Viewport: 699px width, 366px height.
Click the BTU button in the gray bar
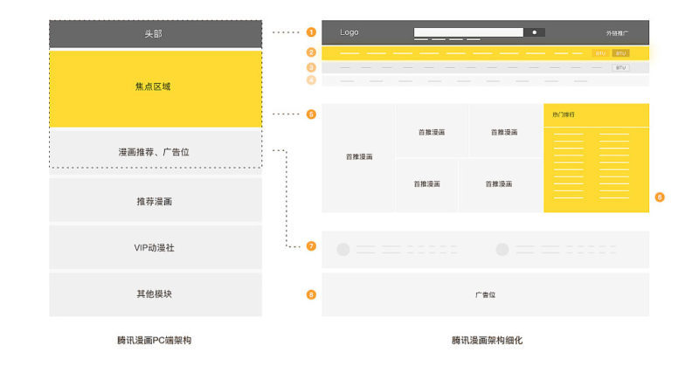coord(620,68)
